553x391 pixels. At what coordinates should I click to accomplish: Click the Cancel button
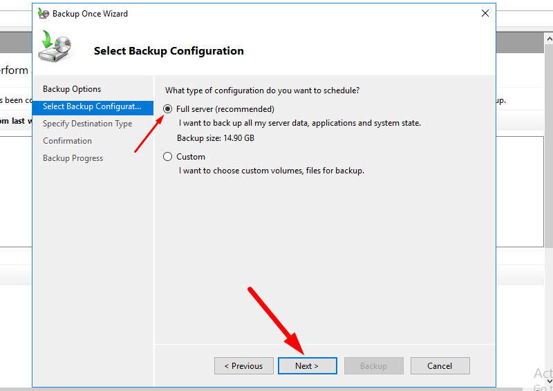tap(440, 366)
